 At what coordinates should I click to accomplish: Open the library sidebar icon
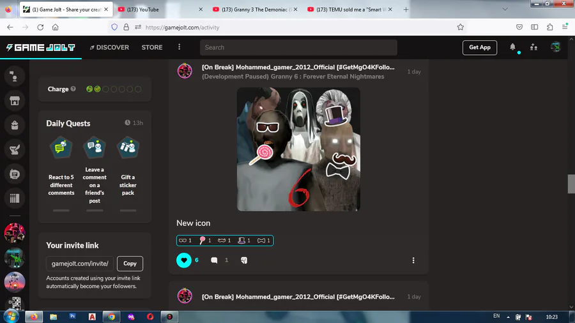click(x=15, y=198)
